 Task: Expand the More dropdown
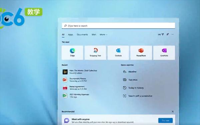click(103, 35)
